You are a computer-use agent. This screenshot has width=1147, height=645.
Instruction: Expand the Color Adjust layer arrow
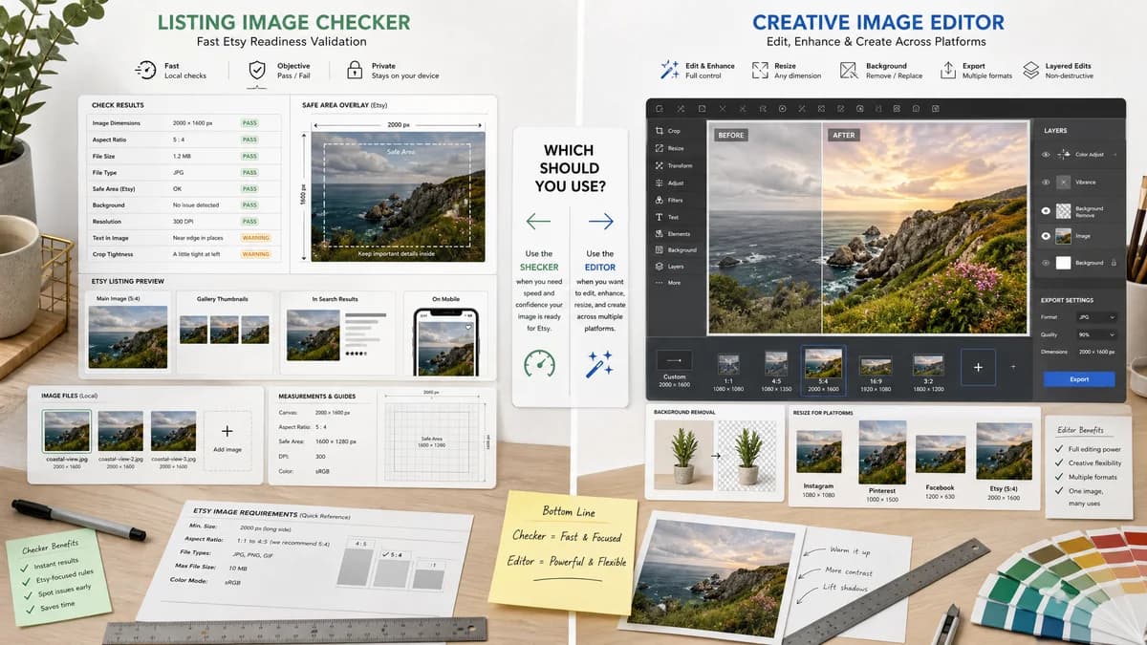tap(1115, 154)
